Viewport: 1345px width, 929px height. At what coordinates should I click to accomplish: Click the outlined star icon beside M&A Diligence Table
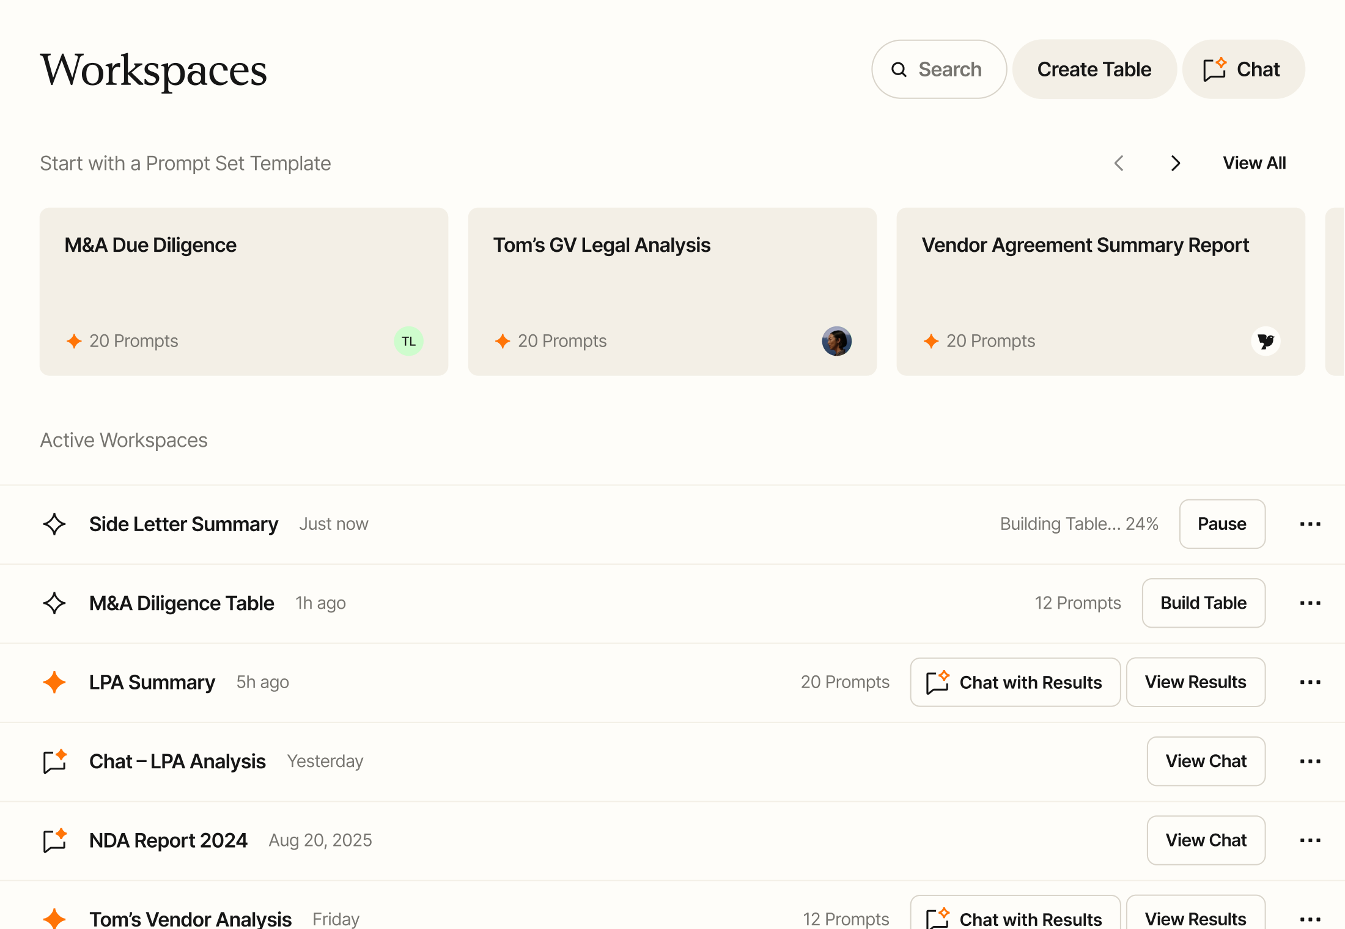click(x=54, y=603)
